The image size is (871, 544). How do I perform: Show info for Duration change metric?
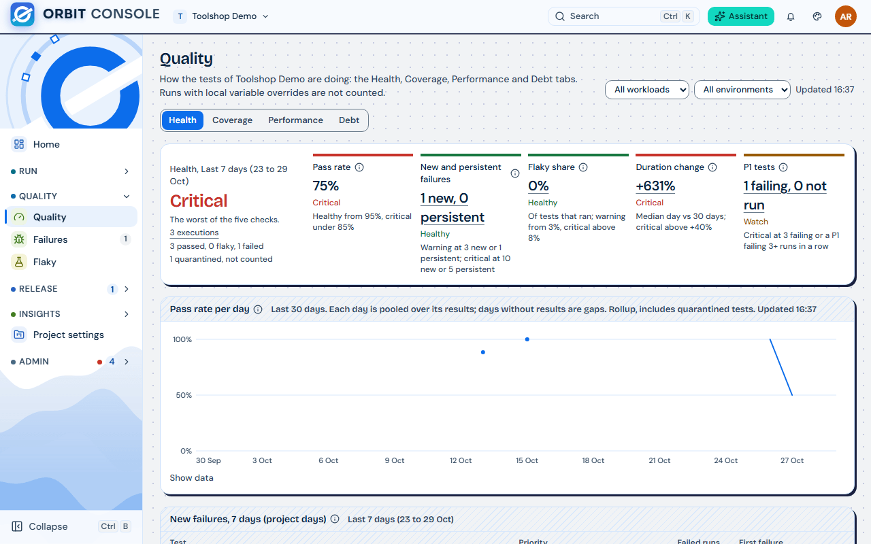tap(712, 167)
